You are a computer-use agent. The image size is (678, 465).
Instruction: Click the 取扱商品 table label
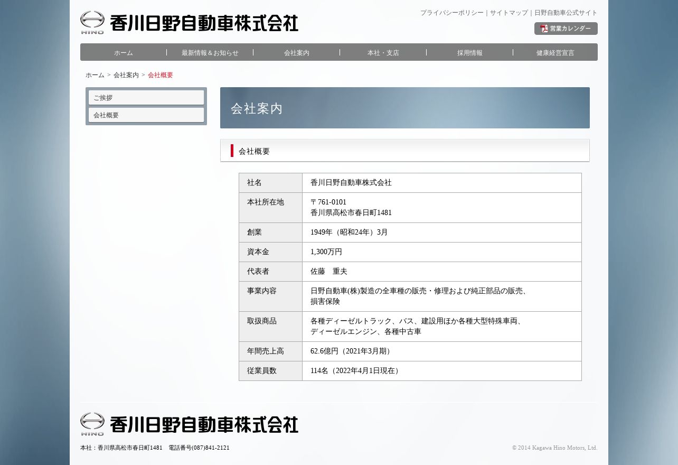click(262, 321)
